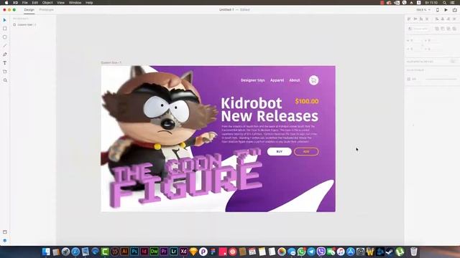460x258 pixels.
Task: Click the Intersect boolean operation icon
Action: coord(448,29)
